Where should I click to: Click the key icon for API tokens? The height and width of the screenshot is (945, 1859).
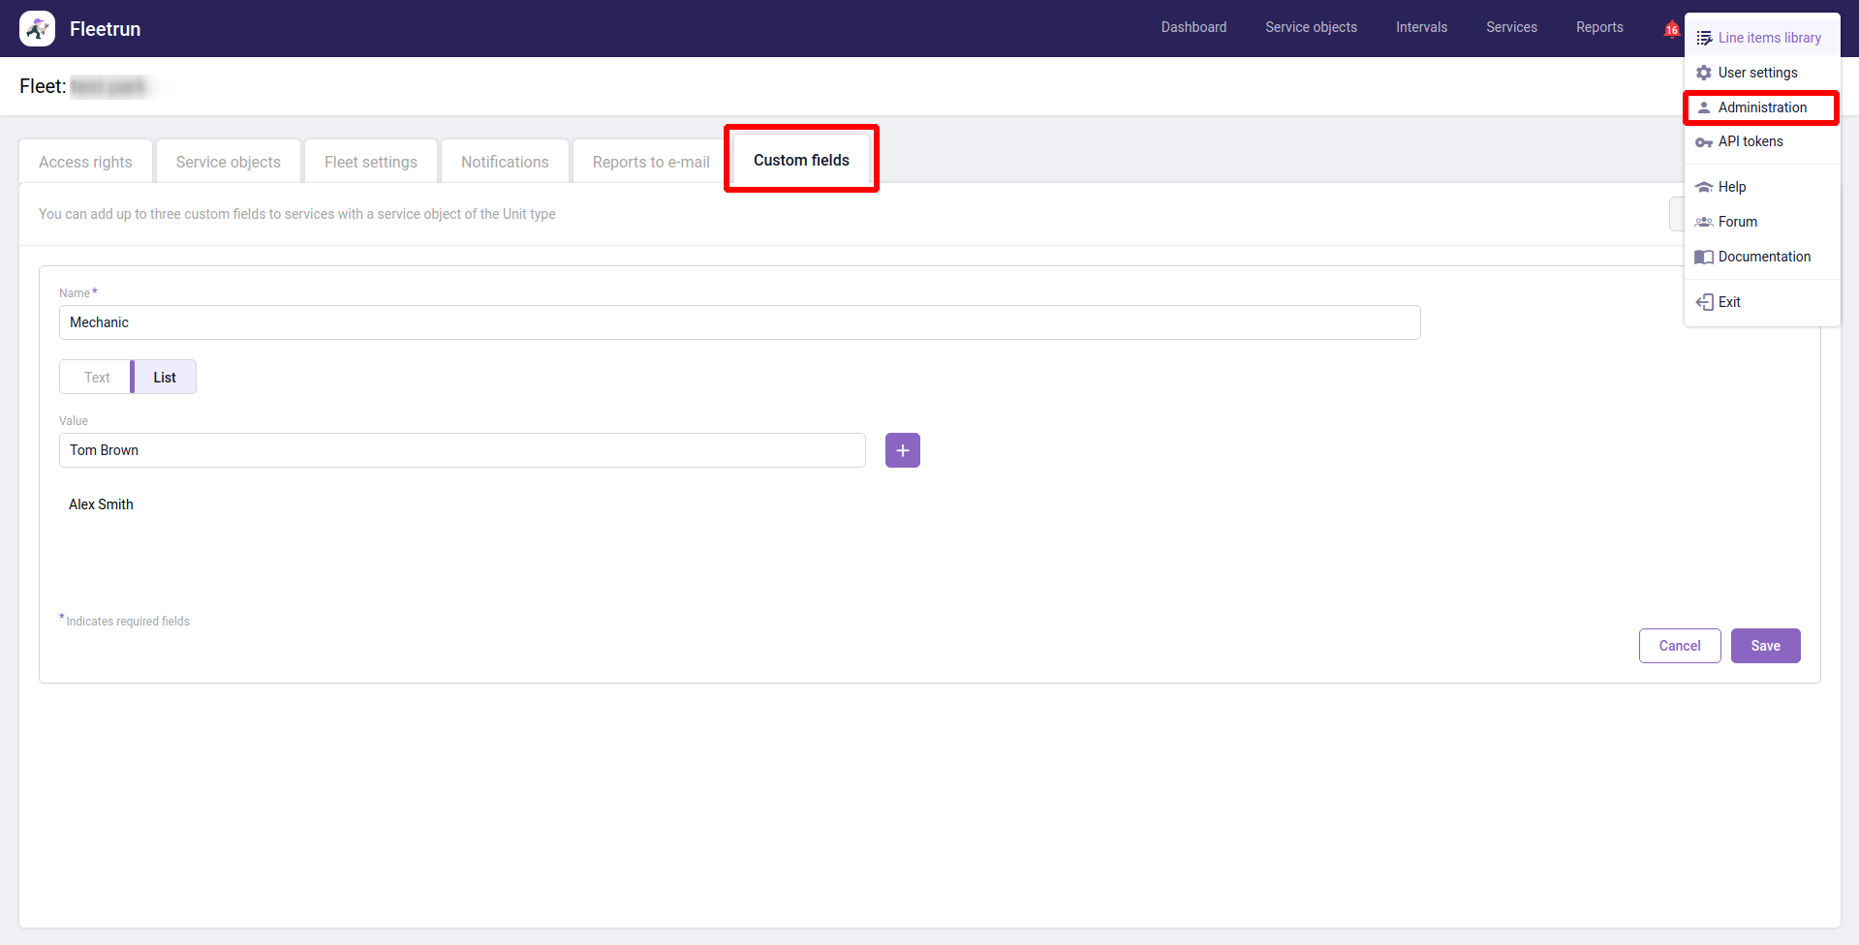click(1704, 142)
